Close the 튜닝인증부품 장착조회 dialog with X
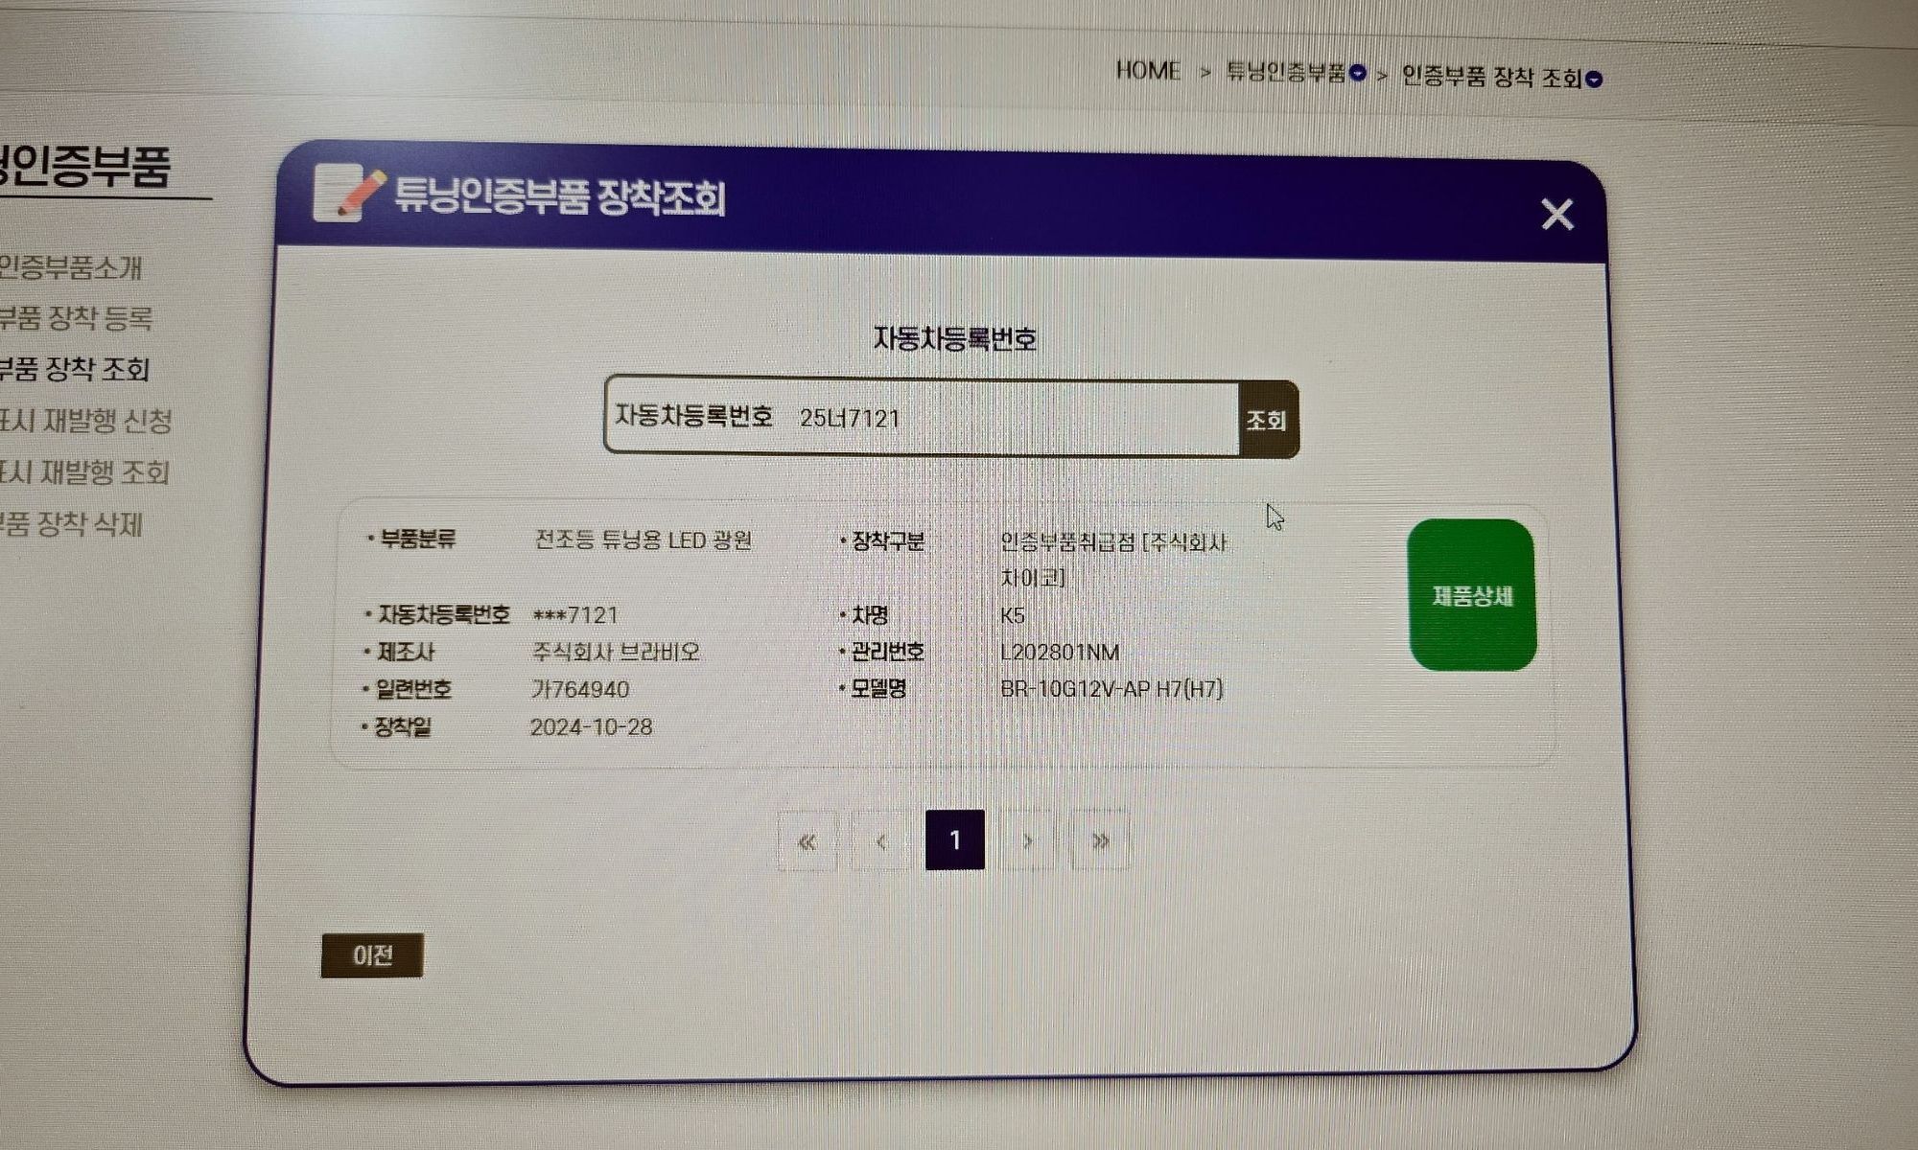This screenshot has width=1918, height=1150. pos(1556,214)
